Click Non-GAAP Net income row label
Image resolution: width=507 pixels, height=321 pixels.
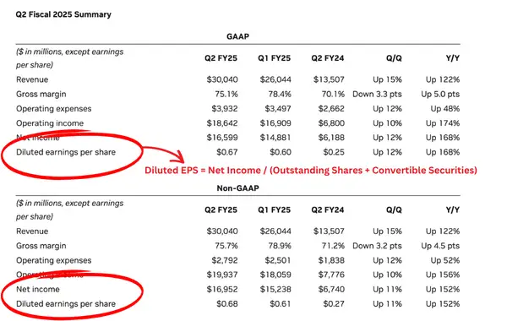[38, 289]
